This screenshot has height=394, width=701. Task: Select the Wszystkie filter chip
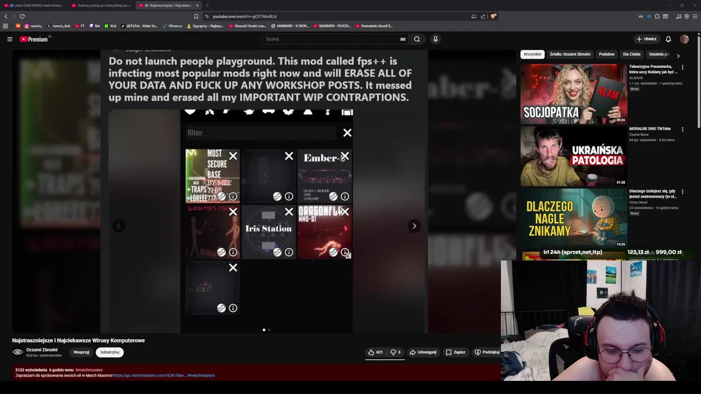[x=532, y=54]
